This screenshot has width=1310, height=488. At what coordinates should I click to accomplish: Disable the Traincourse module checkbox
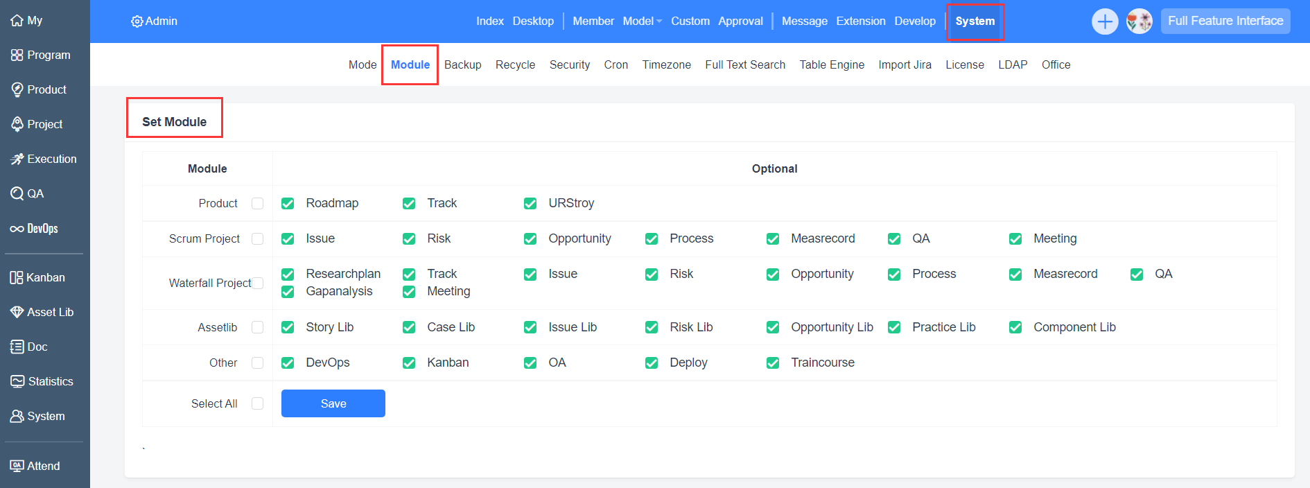[773, 363]
